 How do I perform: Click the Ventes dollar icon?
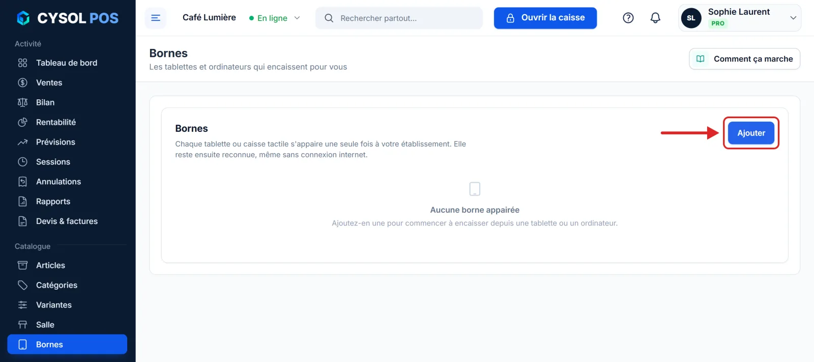[x=22, y=82]
